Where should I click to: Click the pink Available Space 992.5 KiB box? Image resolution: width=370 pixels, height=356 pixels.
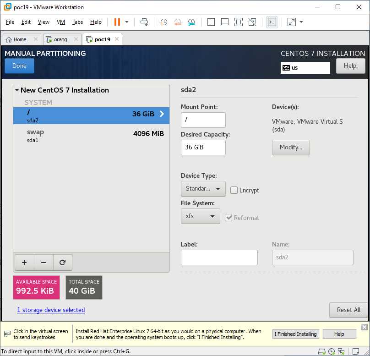pos(36,288)
